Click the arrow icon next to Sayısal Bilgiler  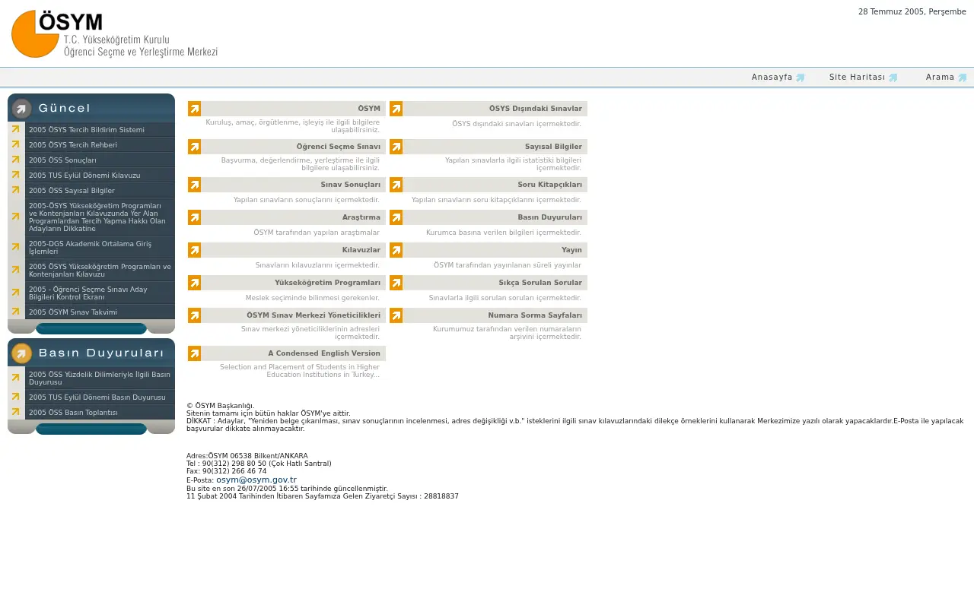(396, 147)
